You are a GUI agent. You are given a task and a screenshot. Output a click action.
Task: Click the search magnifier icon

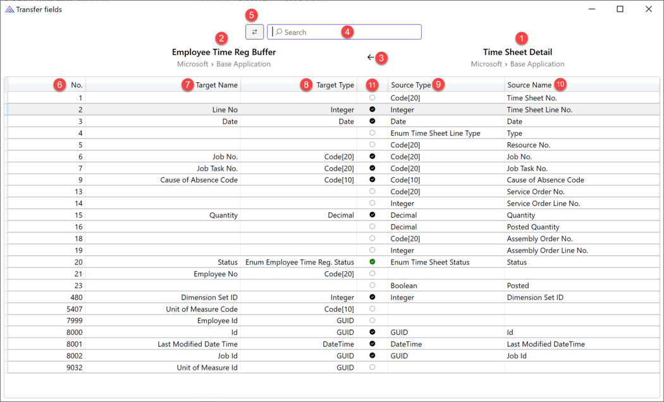279,32
